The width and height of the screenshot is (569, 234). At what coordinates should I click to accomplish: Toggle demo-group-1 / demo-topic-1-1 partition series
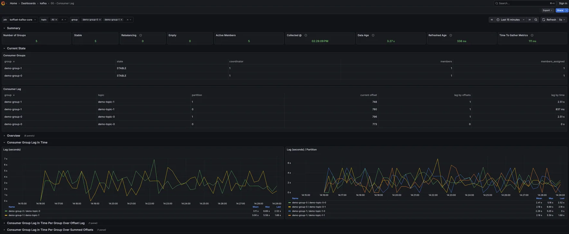(x=308, y=215)
